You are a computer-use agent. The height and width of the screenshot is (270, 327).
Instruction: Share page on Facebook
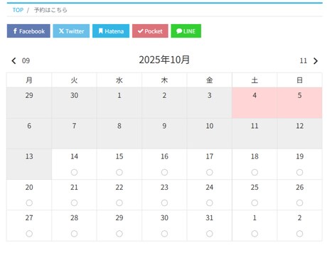click(28, 31)
